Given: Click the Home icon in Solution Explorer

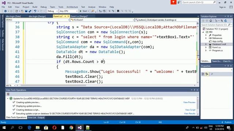Looking at the screenshot, I should (x=211, y=21).
